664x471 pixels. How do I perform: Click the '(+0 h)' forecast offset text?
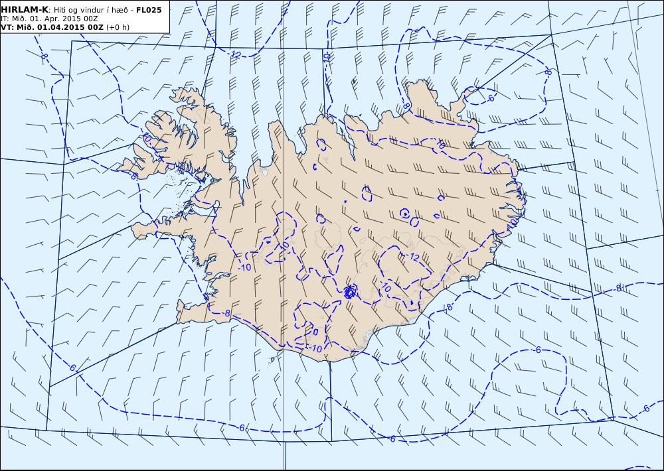(x=118, y=27)
